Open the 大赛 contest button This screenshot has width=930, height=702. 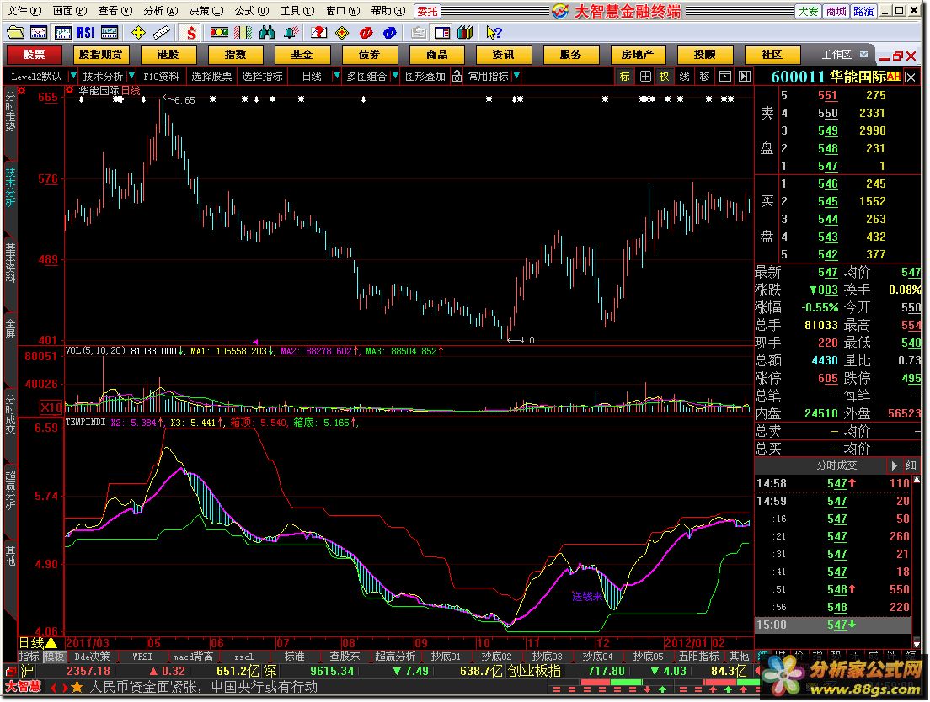(x=808, y=11)
